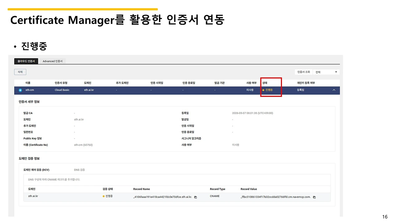Viewport: 396px width, 223px height.
Task: Open the 전체 certificate filter dropdown
Action: click(x=326, y=72)
